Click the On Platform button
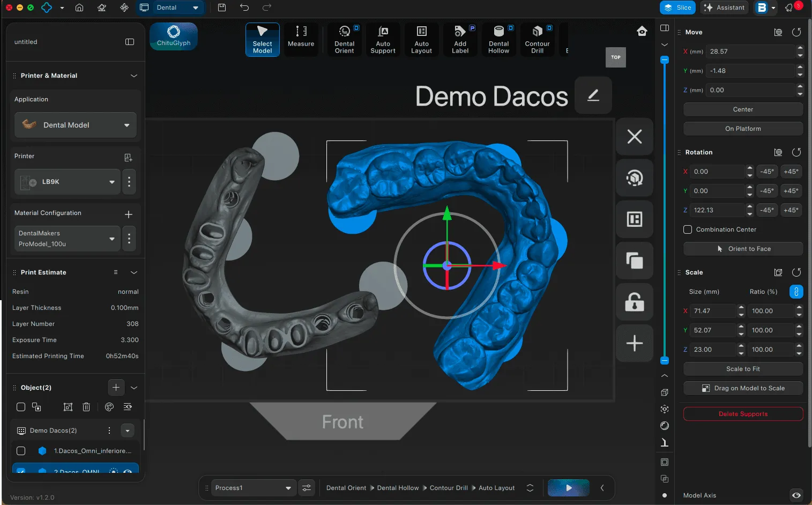Image resolution: width=812 pixels, height=505 pixels. point(743,129)
